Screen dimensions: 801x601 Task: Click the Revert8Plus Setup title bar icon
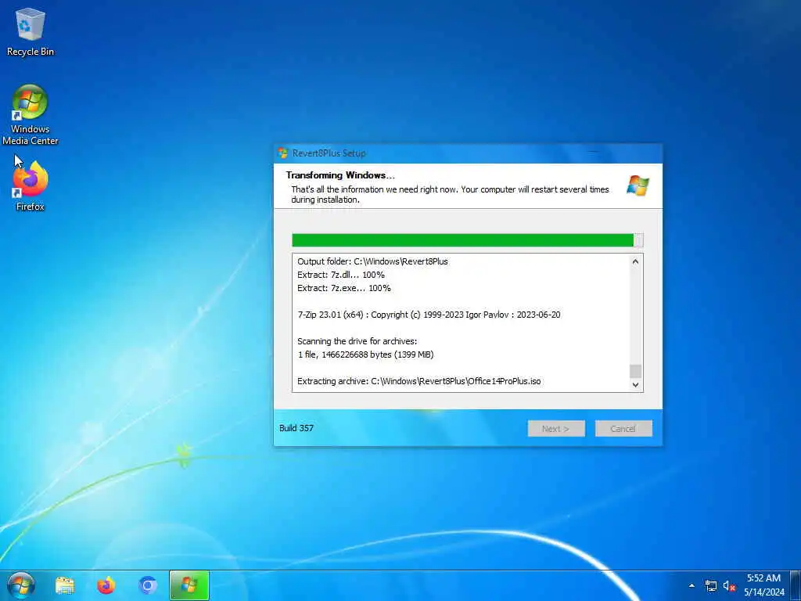283,153
